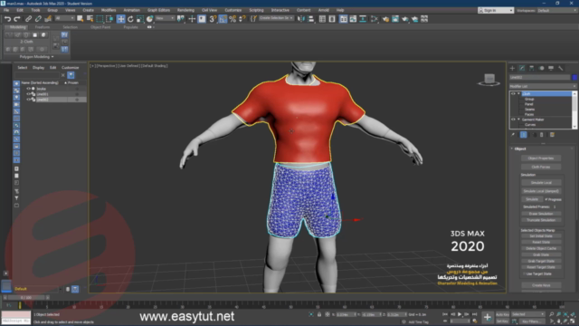Open the Scripting menu
579x326 pixels.
click(256, 10)
